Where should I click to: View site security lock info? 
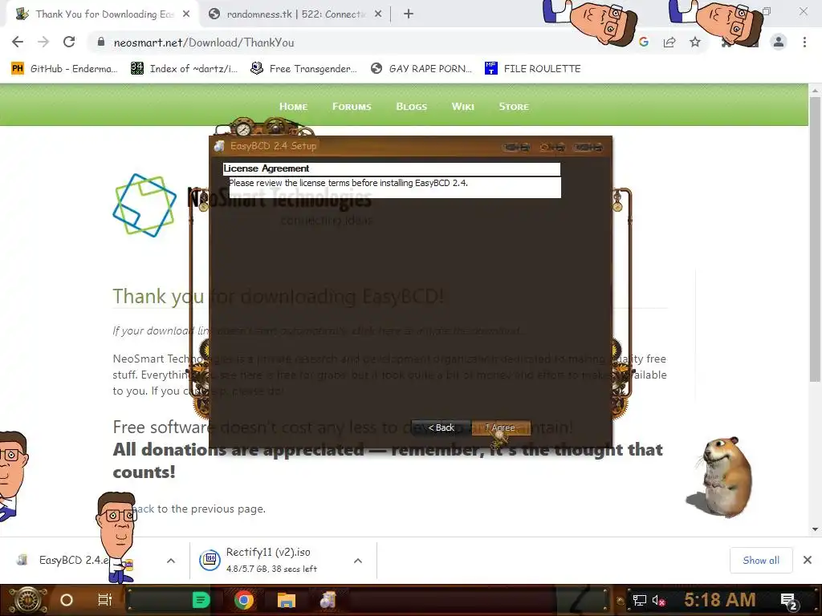[x=101, y=43]
